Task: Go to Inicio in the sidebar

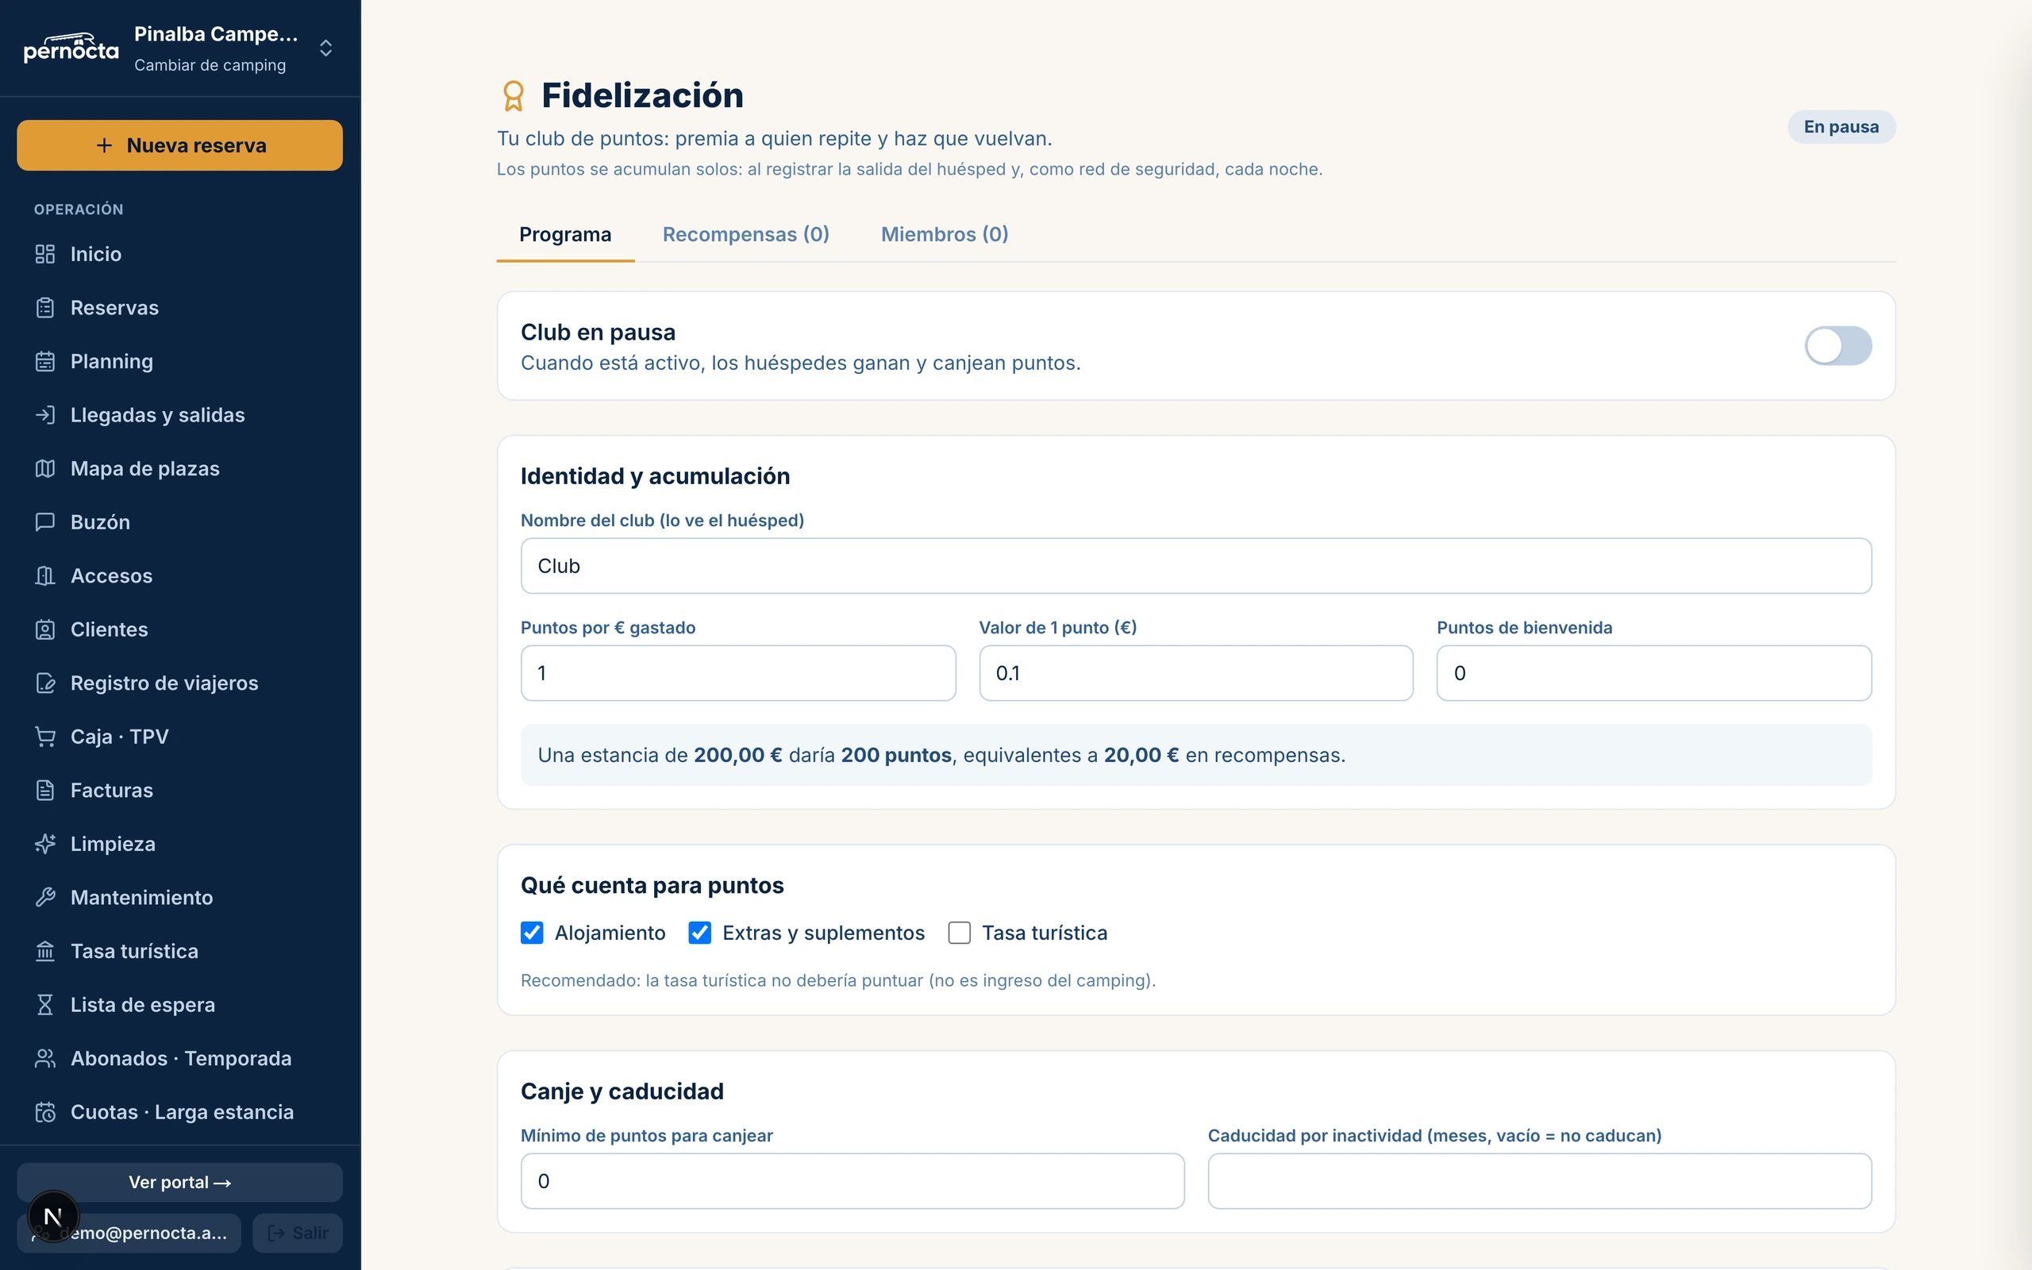Action: 179,254
